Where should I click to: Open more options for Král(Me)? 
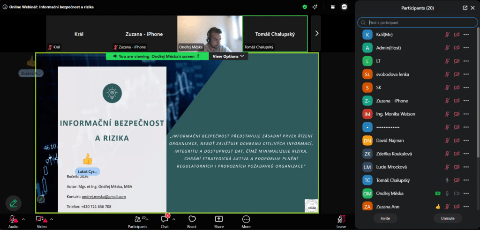[466, 35]
